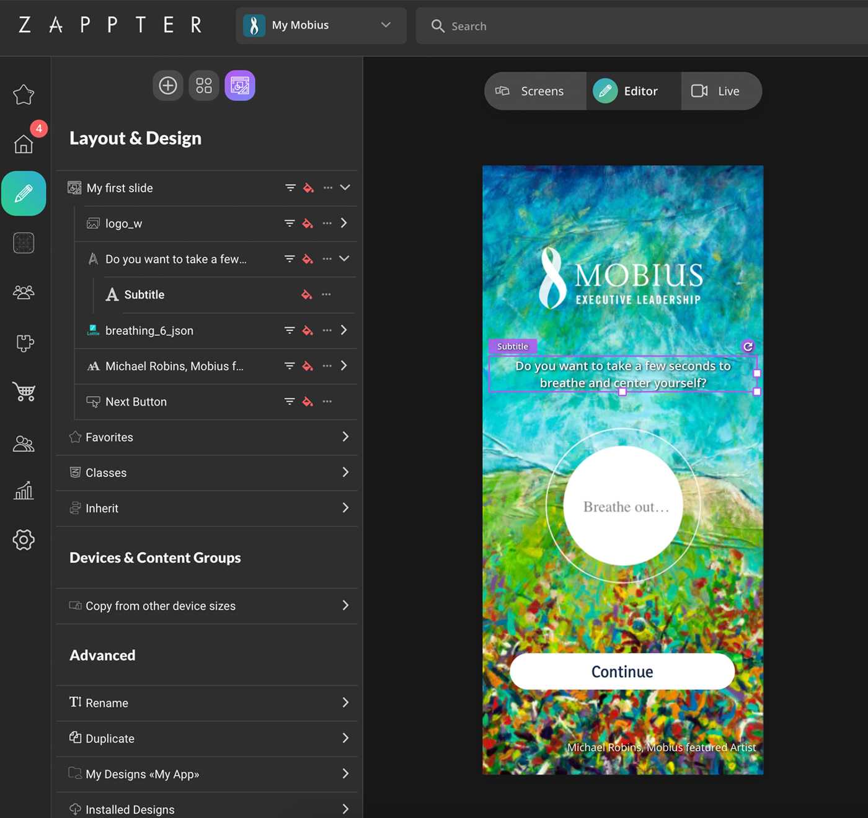The image size is (868, 818).
Task: Open more options for Next Button
Action: tap(327, 401)
